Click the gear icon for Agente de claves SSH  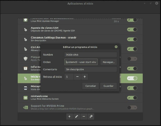(25, 30)
